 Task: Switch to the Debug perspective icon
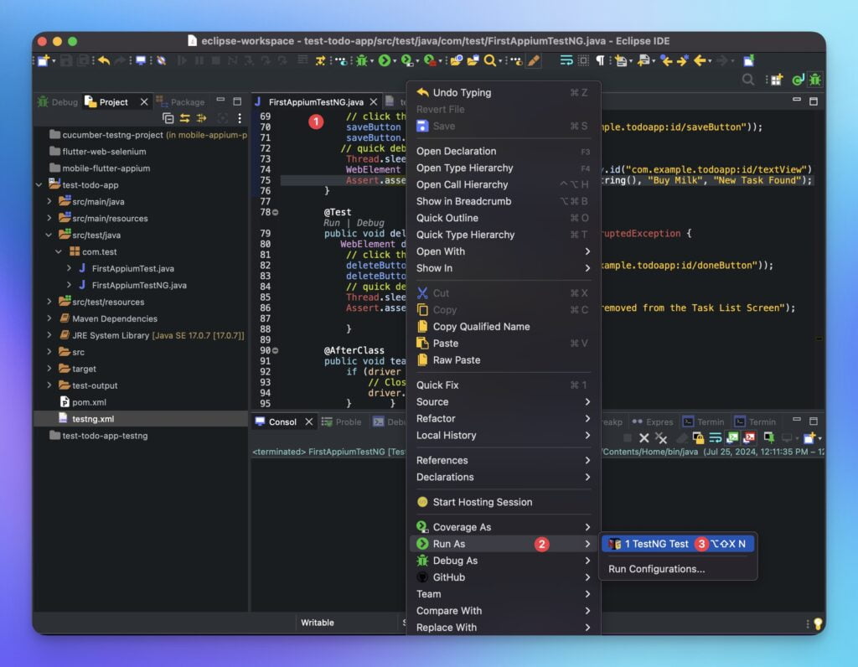pyautogui.click(x=815, y=80)
